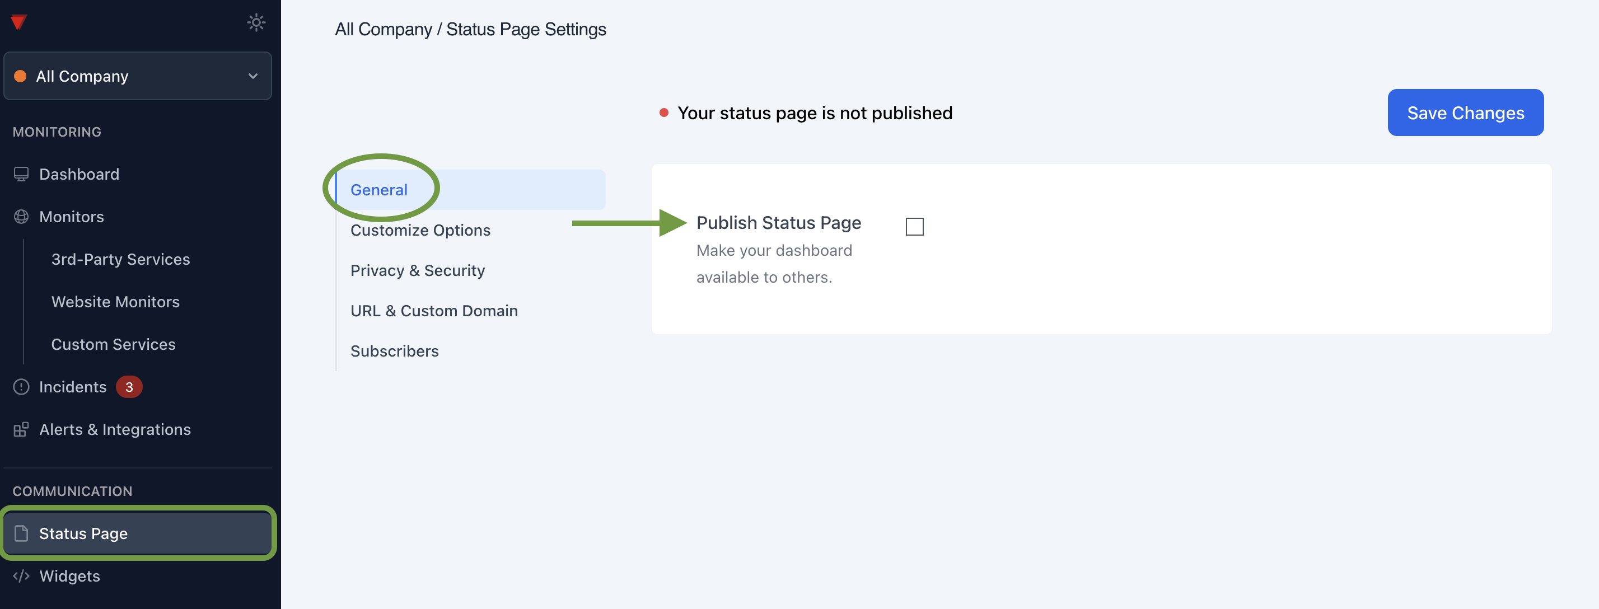Click the All Company chevron arrow
Image resolution: width=1599 pixels, height=609 pixels.
(253, 76)
